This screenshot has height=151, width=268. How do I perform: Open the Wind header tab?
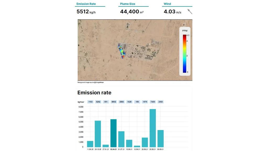click(167, 4)
